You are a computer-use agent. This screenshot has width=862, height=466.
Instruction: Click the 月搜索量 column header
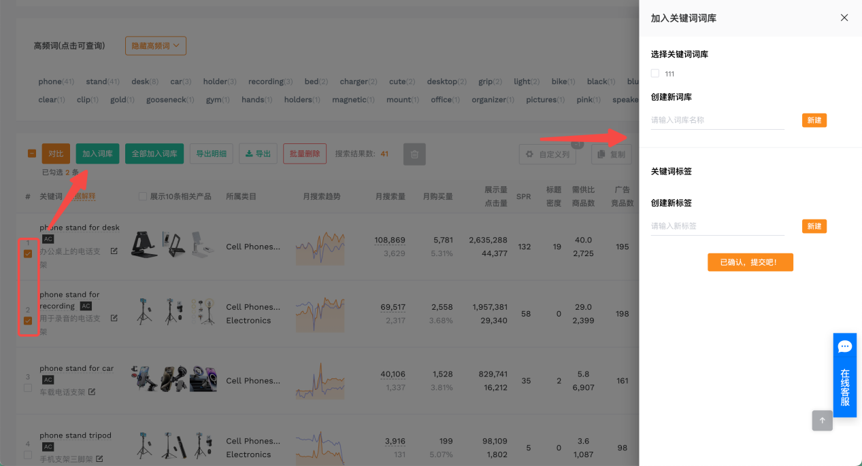click(391, 196)
